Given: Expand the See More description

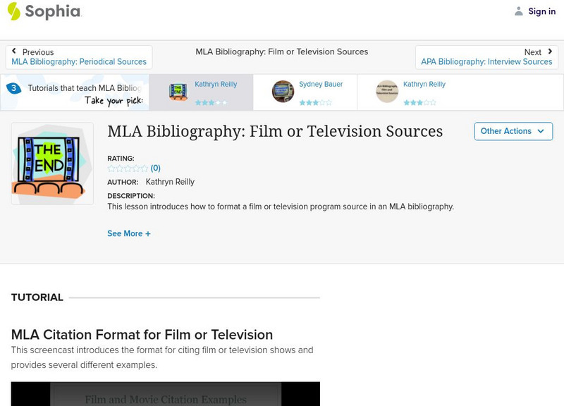Looking at the screenshot, I should pos(129,233).
